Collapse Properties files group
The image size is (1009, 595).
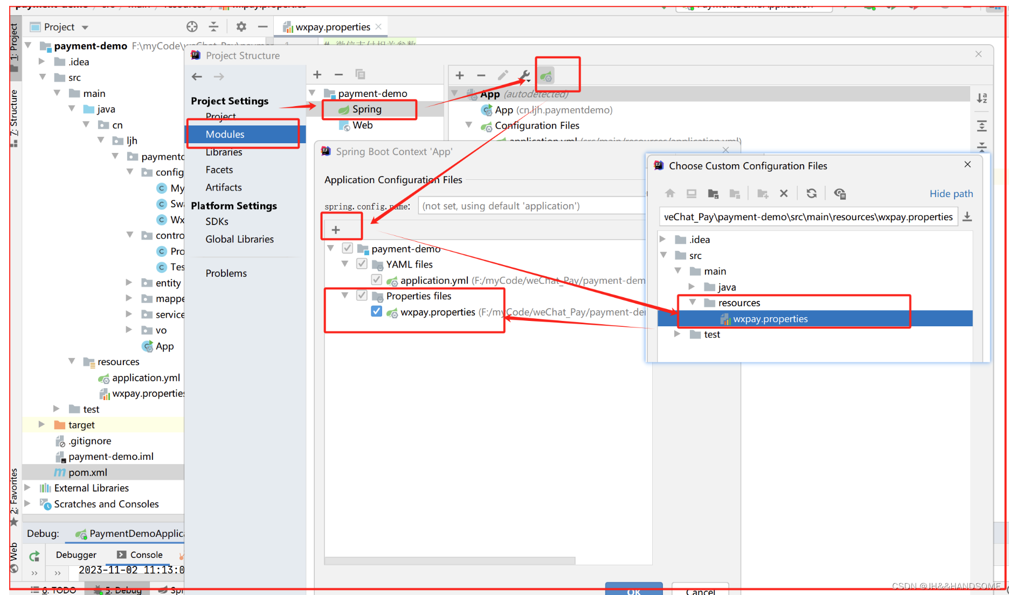coord(345,295)
